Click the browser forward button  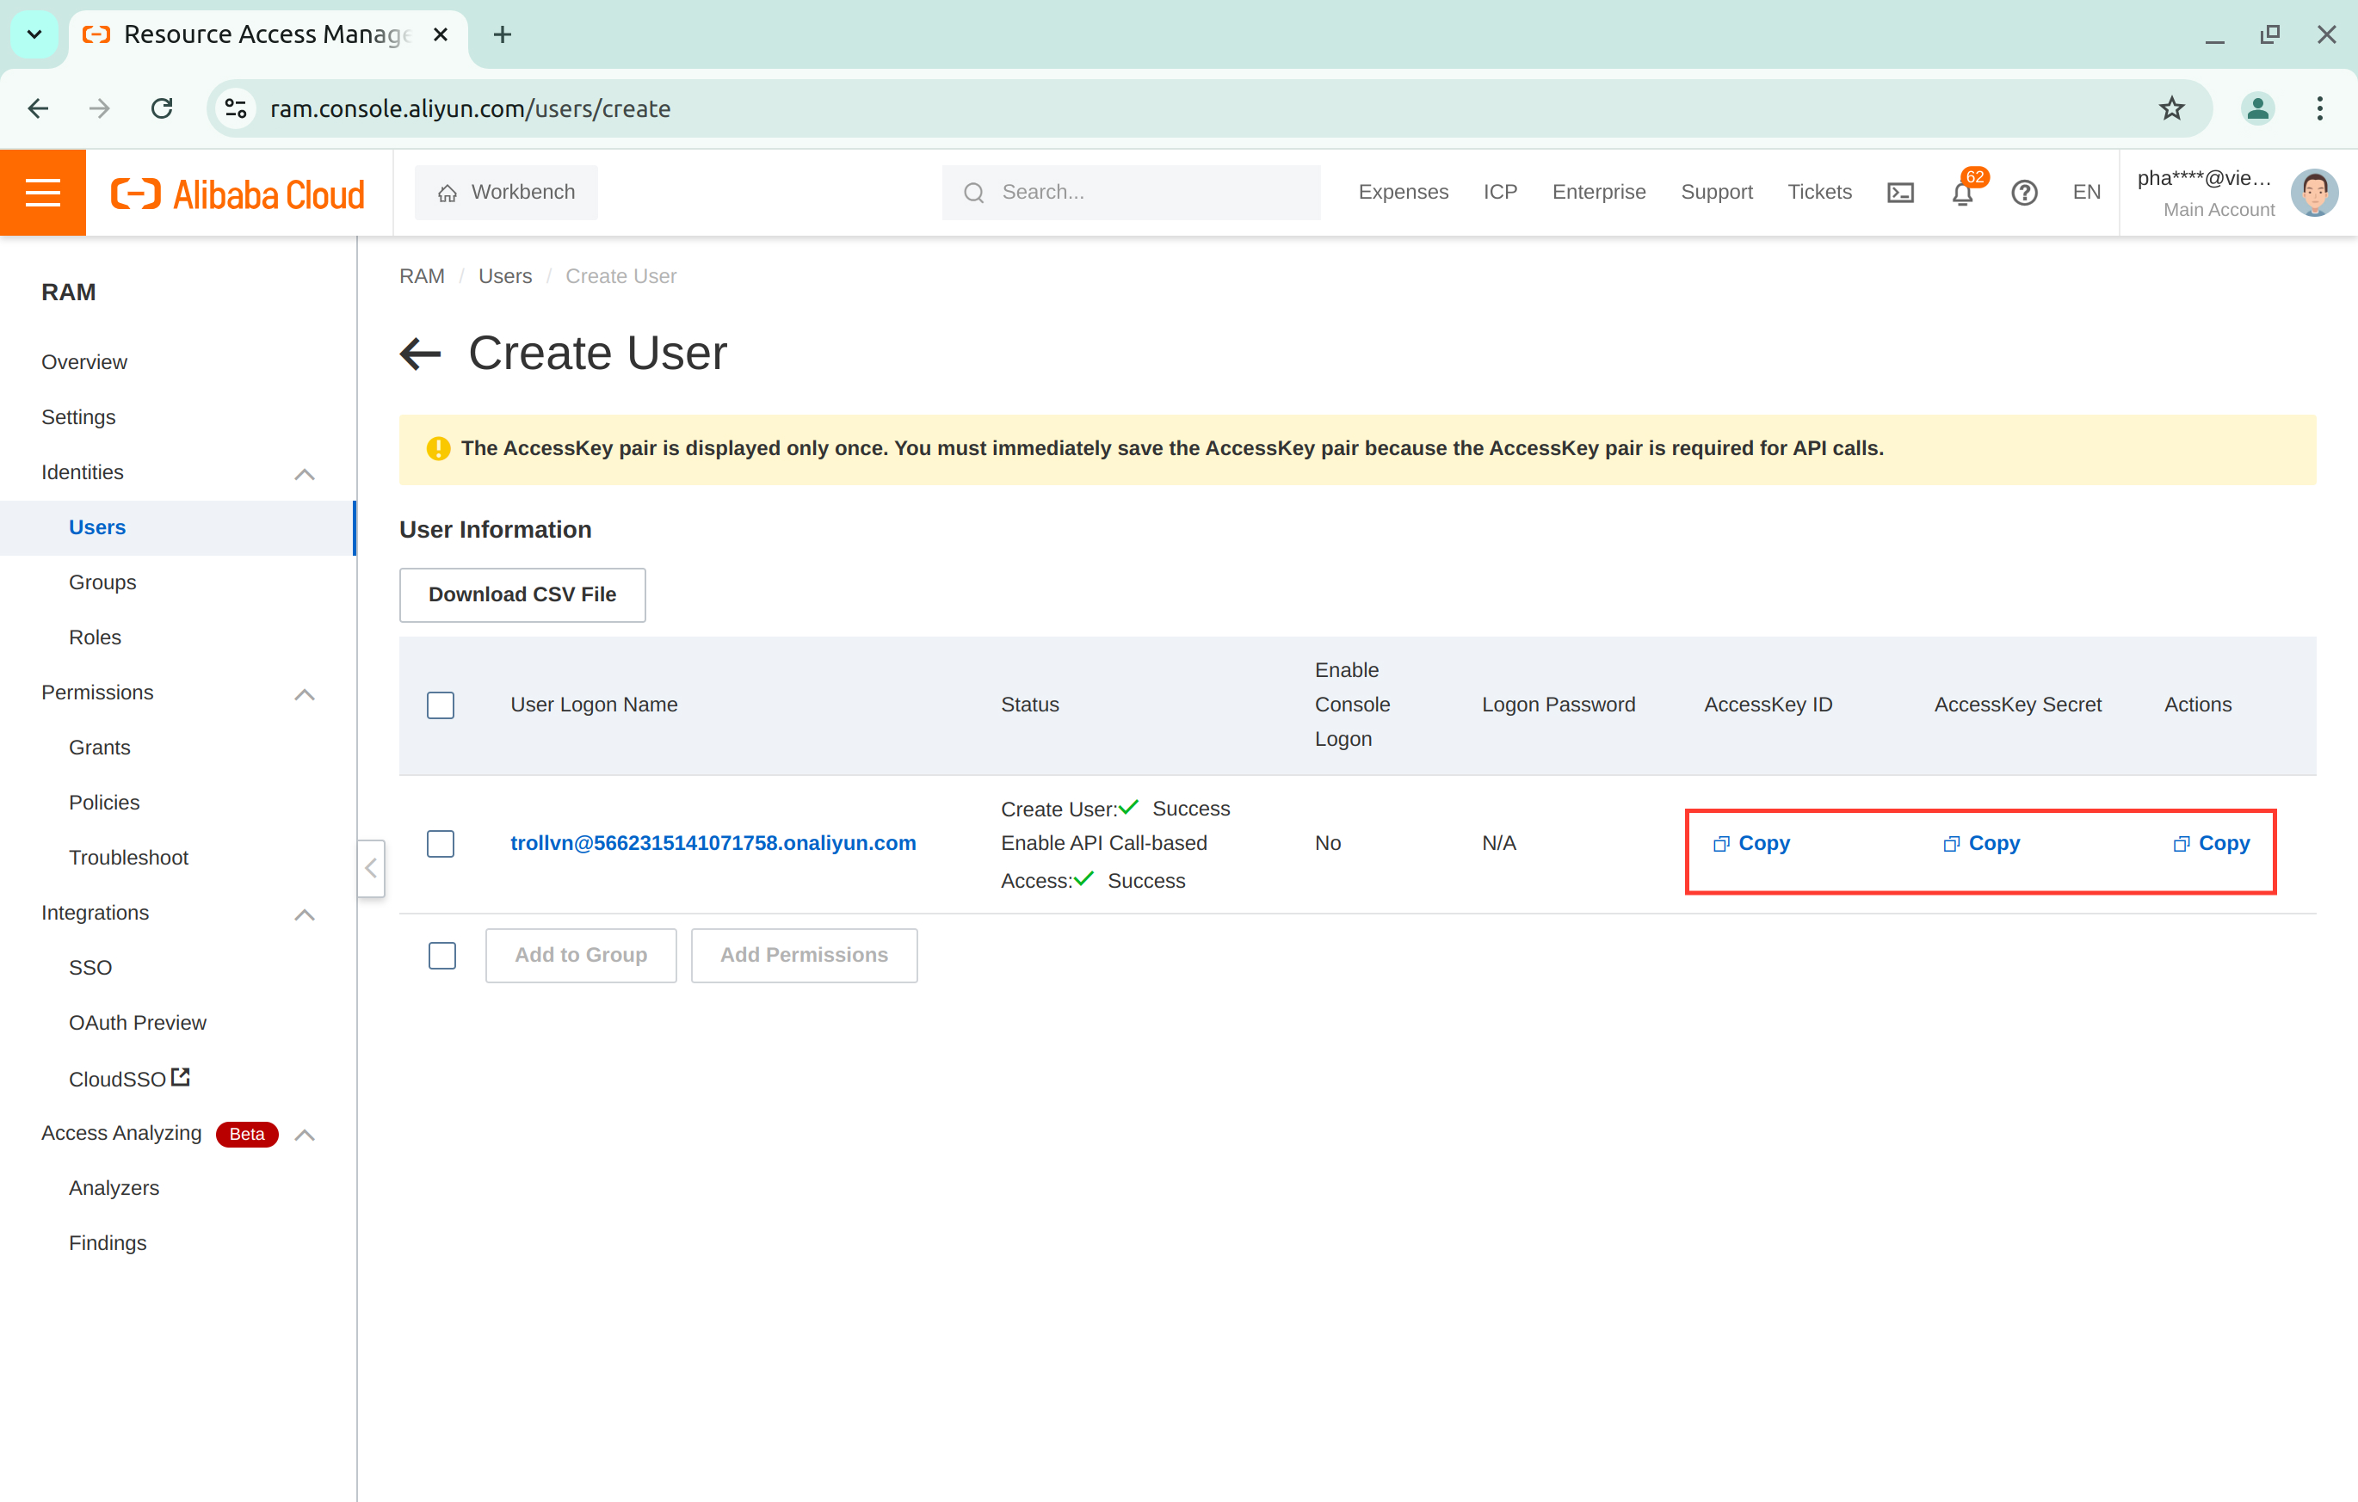click(99, 108)
